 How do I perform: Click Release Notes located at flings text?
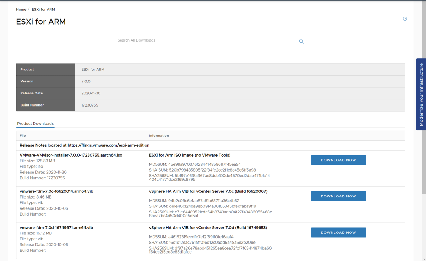click(84, 145)
